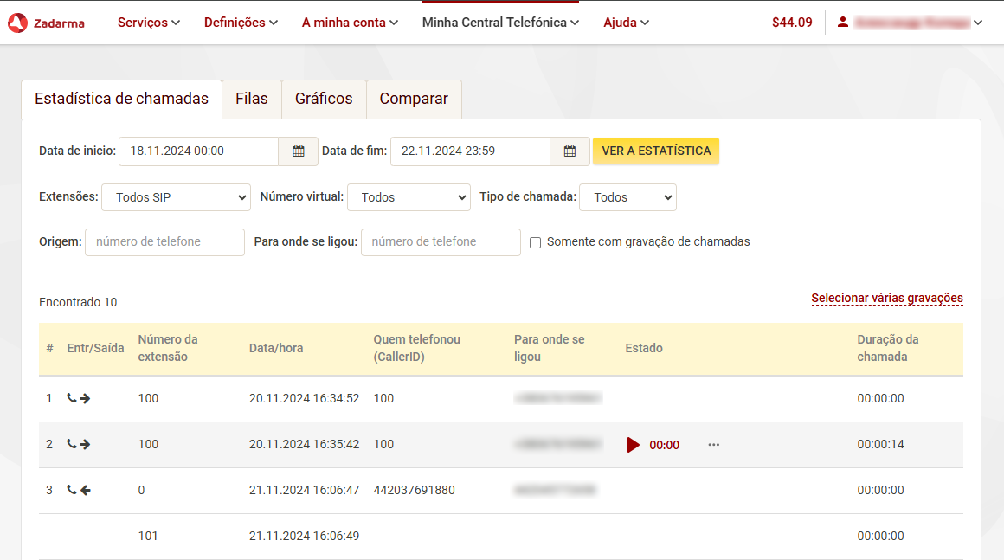Click the Para onde se ligou field

click(x=441, y=242)
